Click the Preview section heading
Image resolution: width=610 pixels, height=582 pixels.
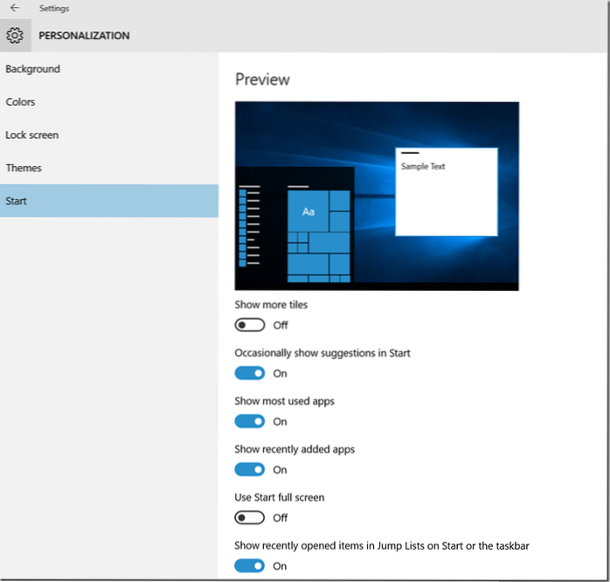(262, 80)
